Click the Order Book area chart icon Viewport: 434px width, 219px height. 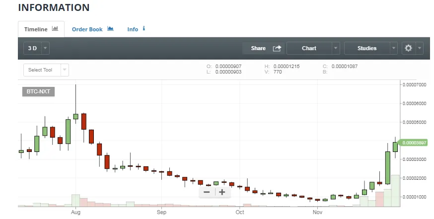[110, 28]
